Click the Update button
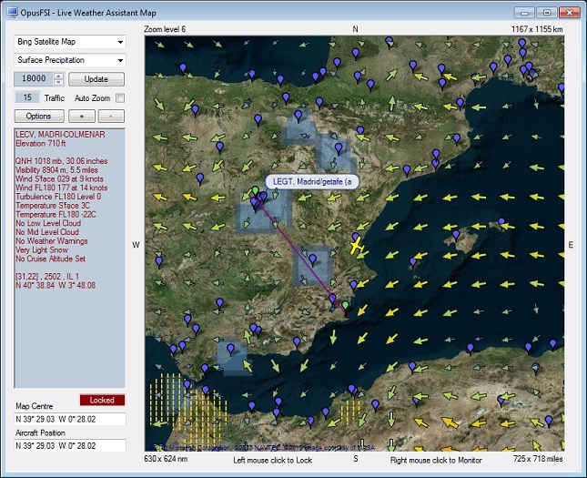 pos(96,79)
